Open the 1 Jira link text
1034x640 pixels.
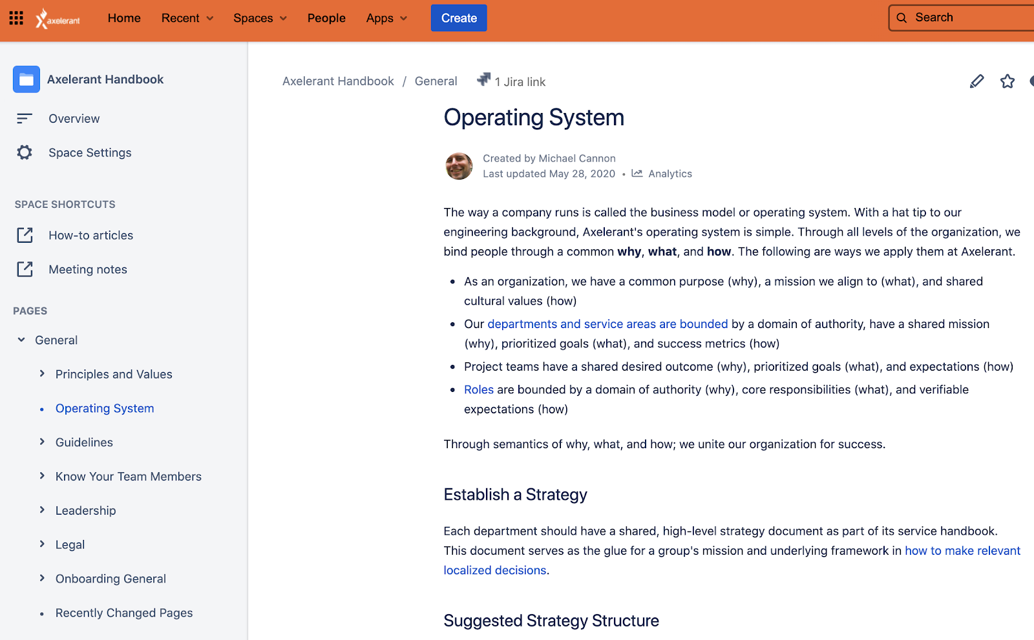tap(520, 82)
